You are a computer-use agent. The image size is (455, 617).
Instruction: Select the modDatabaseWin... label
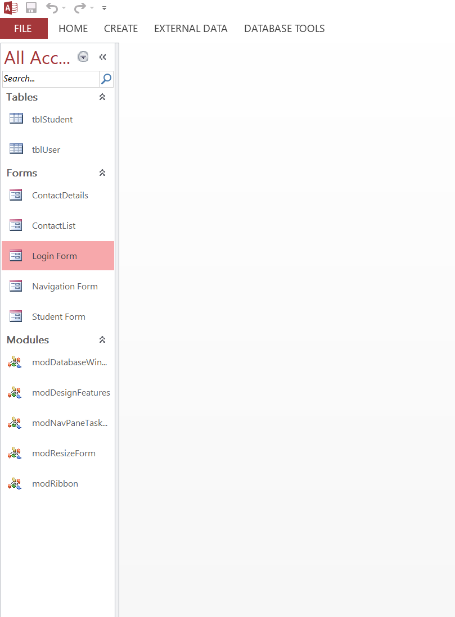point(70,362)
